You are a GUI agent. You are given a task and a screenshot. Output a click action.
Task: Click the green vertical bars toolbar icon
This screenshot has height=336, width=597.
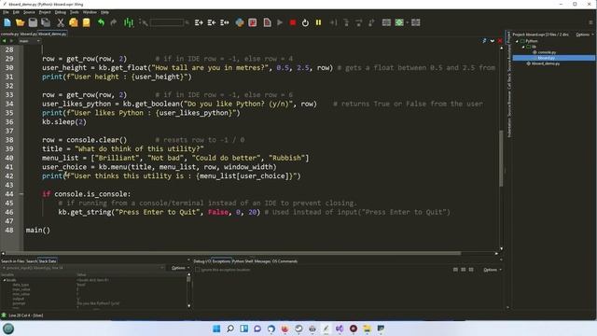(x=129, y=22)
